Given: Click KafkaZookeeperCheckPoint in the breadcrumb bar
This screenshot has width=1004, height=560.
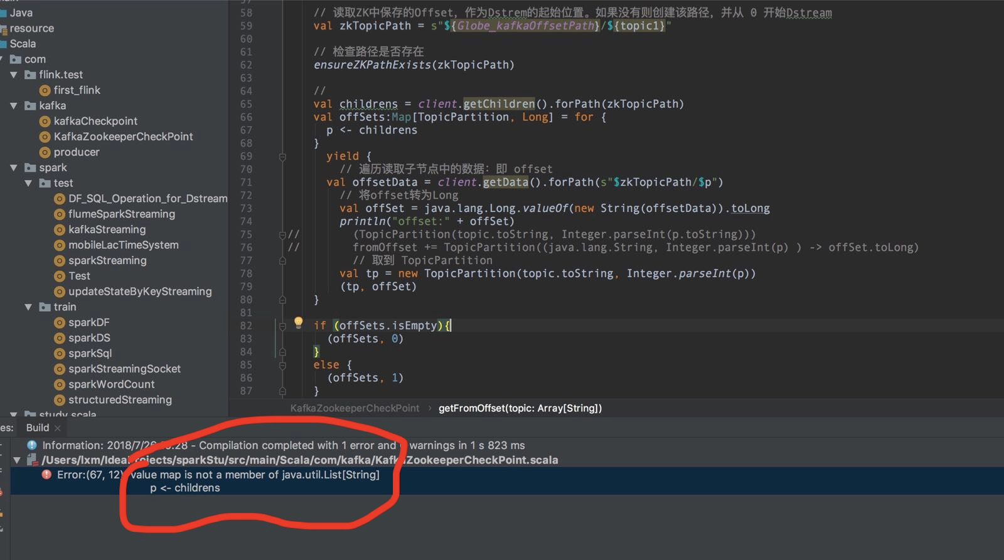Looking at the screenshot, I should point(355,408).
